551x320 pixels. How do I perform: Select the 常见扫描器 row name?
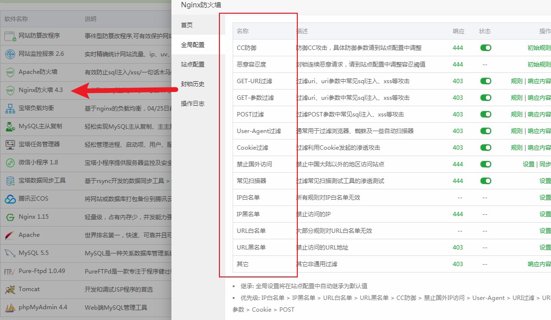click(x=251, y=181)
